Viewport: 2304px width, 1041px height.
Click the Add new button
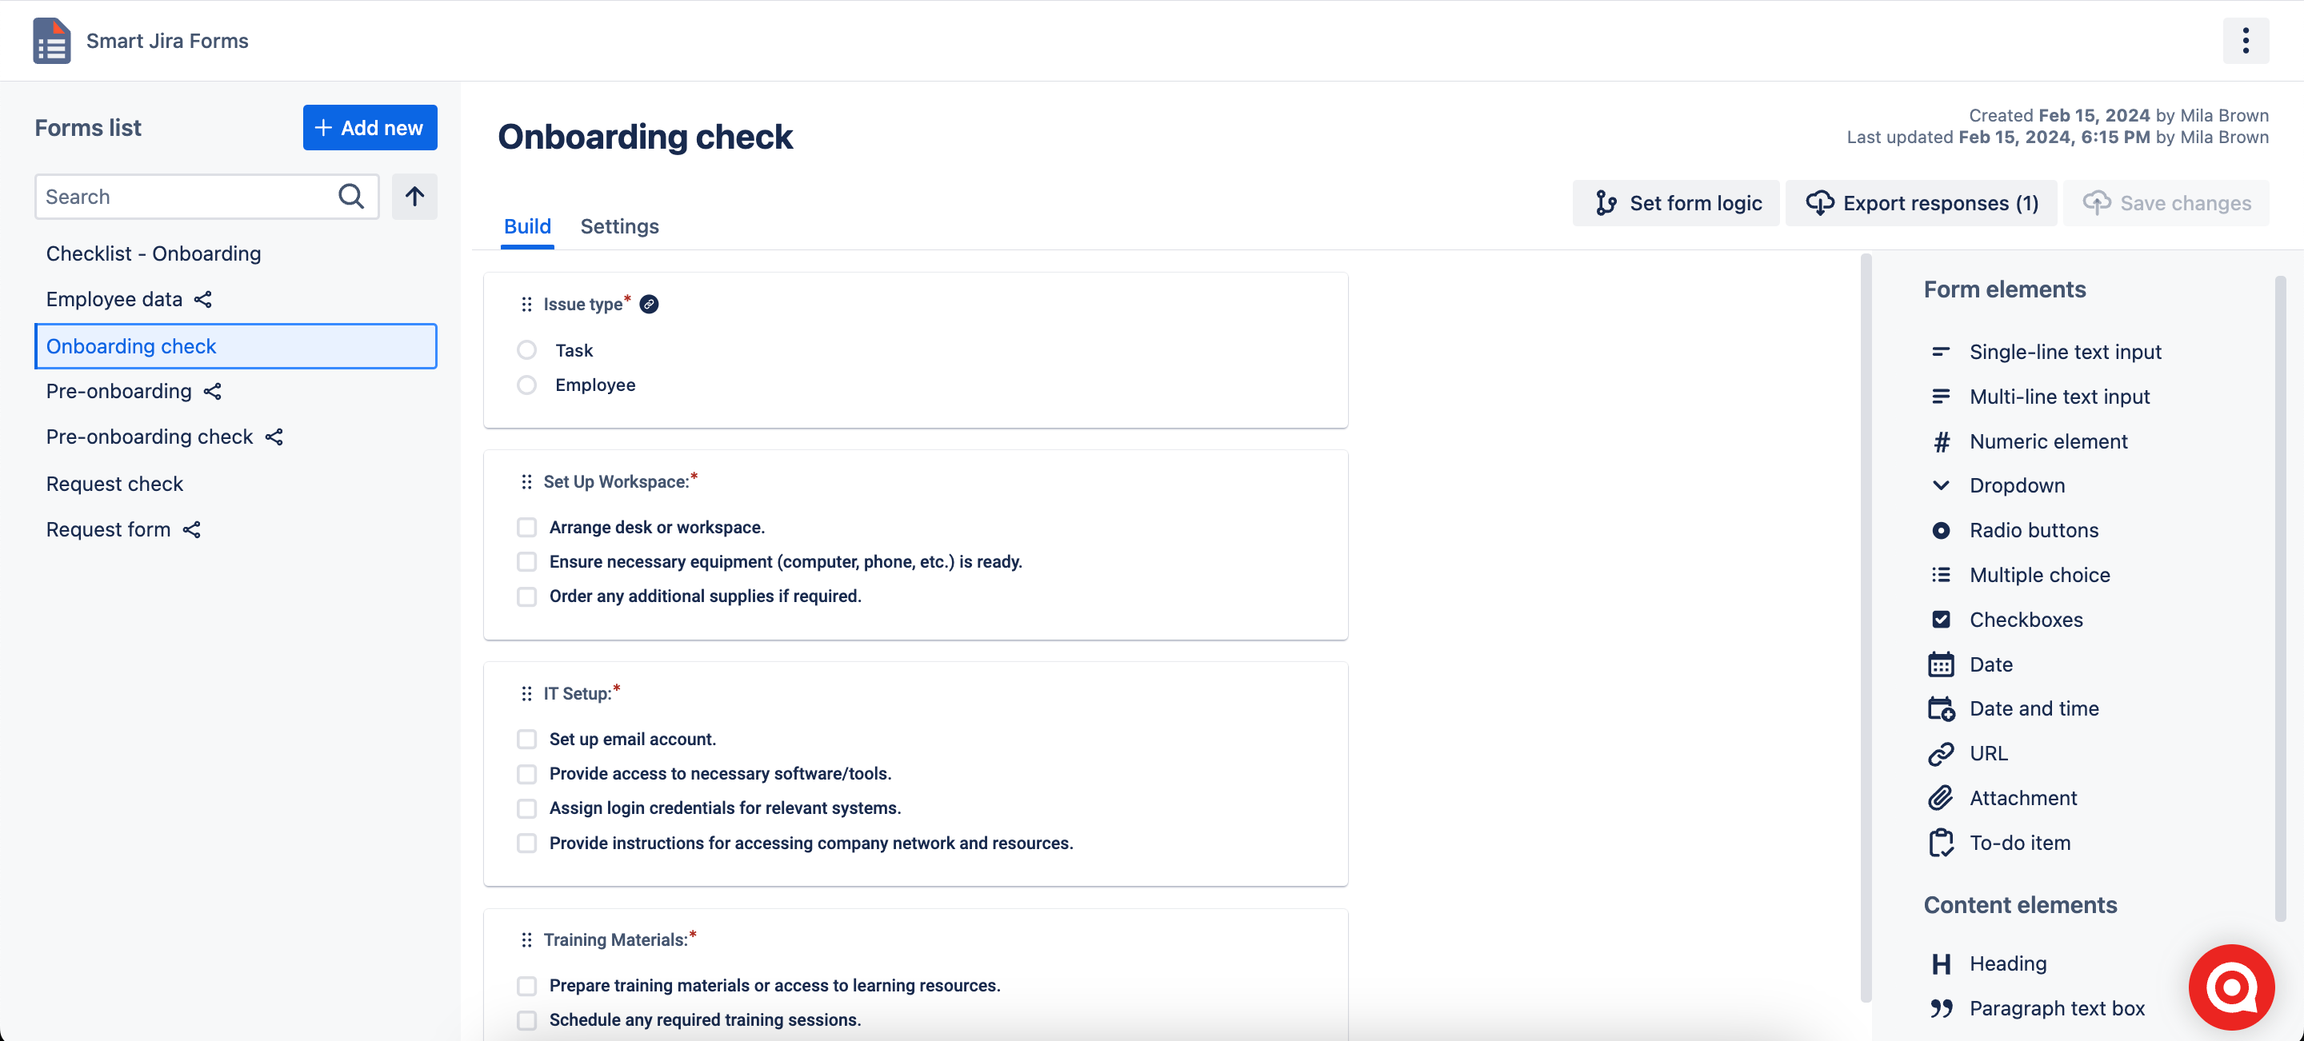pos(370,128)
